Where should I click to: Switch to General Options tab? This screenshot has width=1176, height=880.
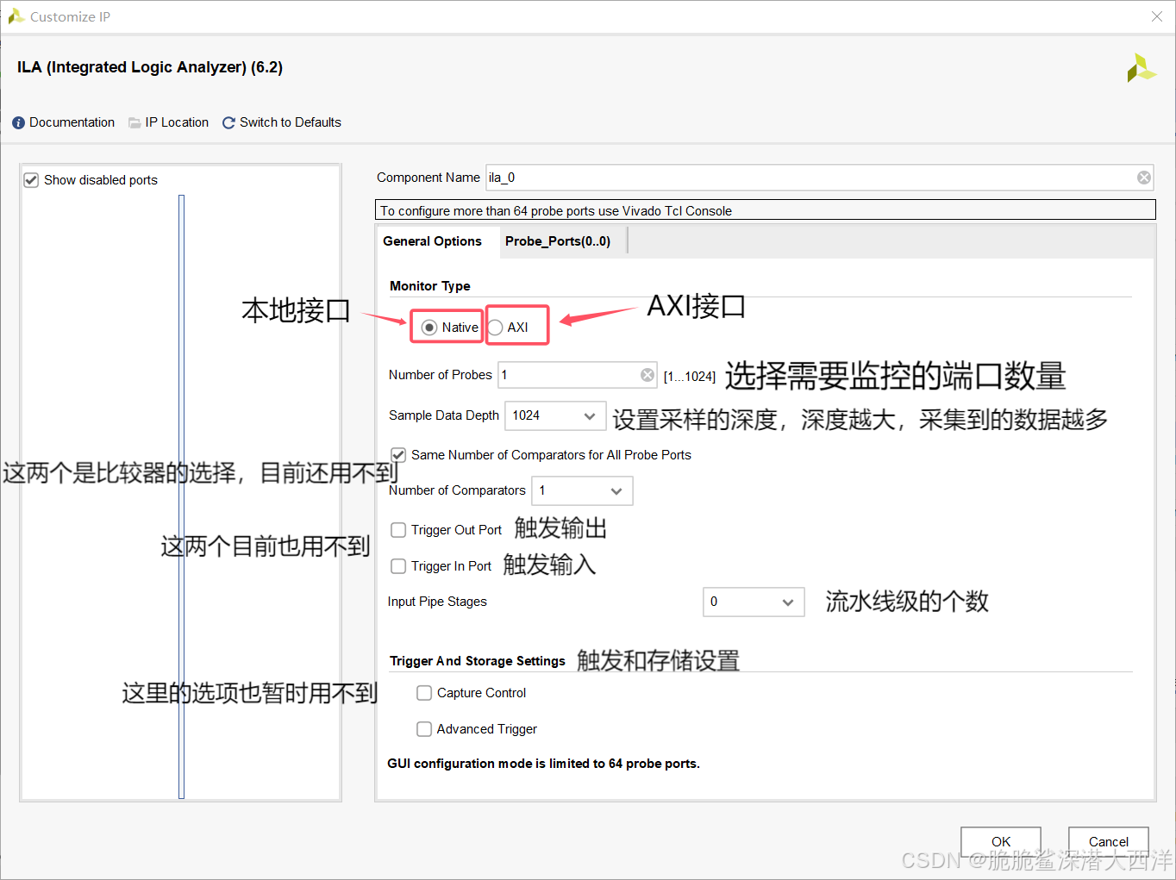(x=432, y=241)
